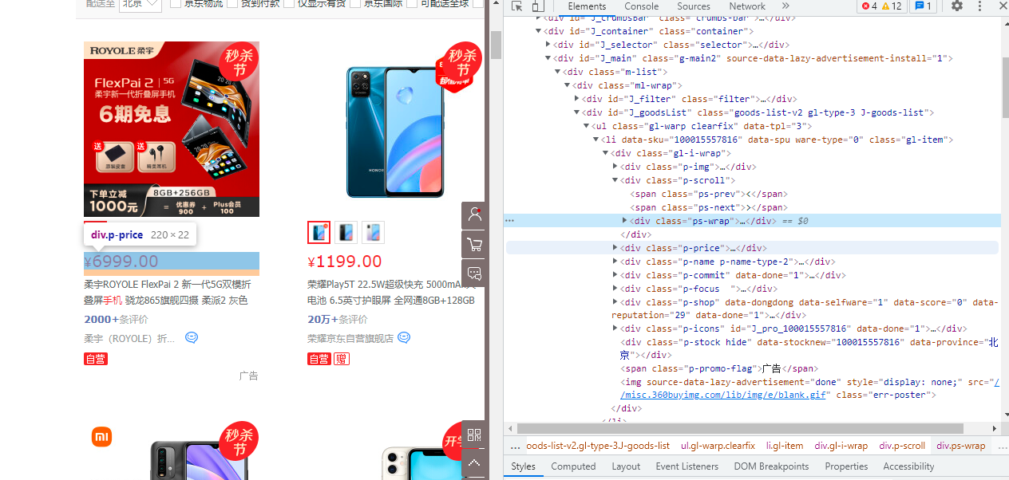The height and width of the screenshot is (480, 1009).
Task: Expand the div.p-commit node
Action: tap(615, 275)
